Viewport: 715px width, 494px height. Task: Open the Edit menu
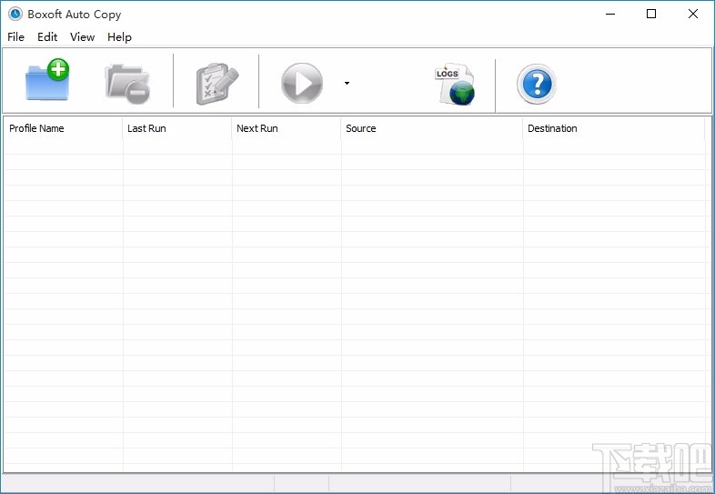point(47,37)
